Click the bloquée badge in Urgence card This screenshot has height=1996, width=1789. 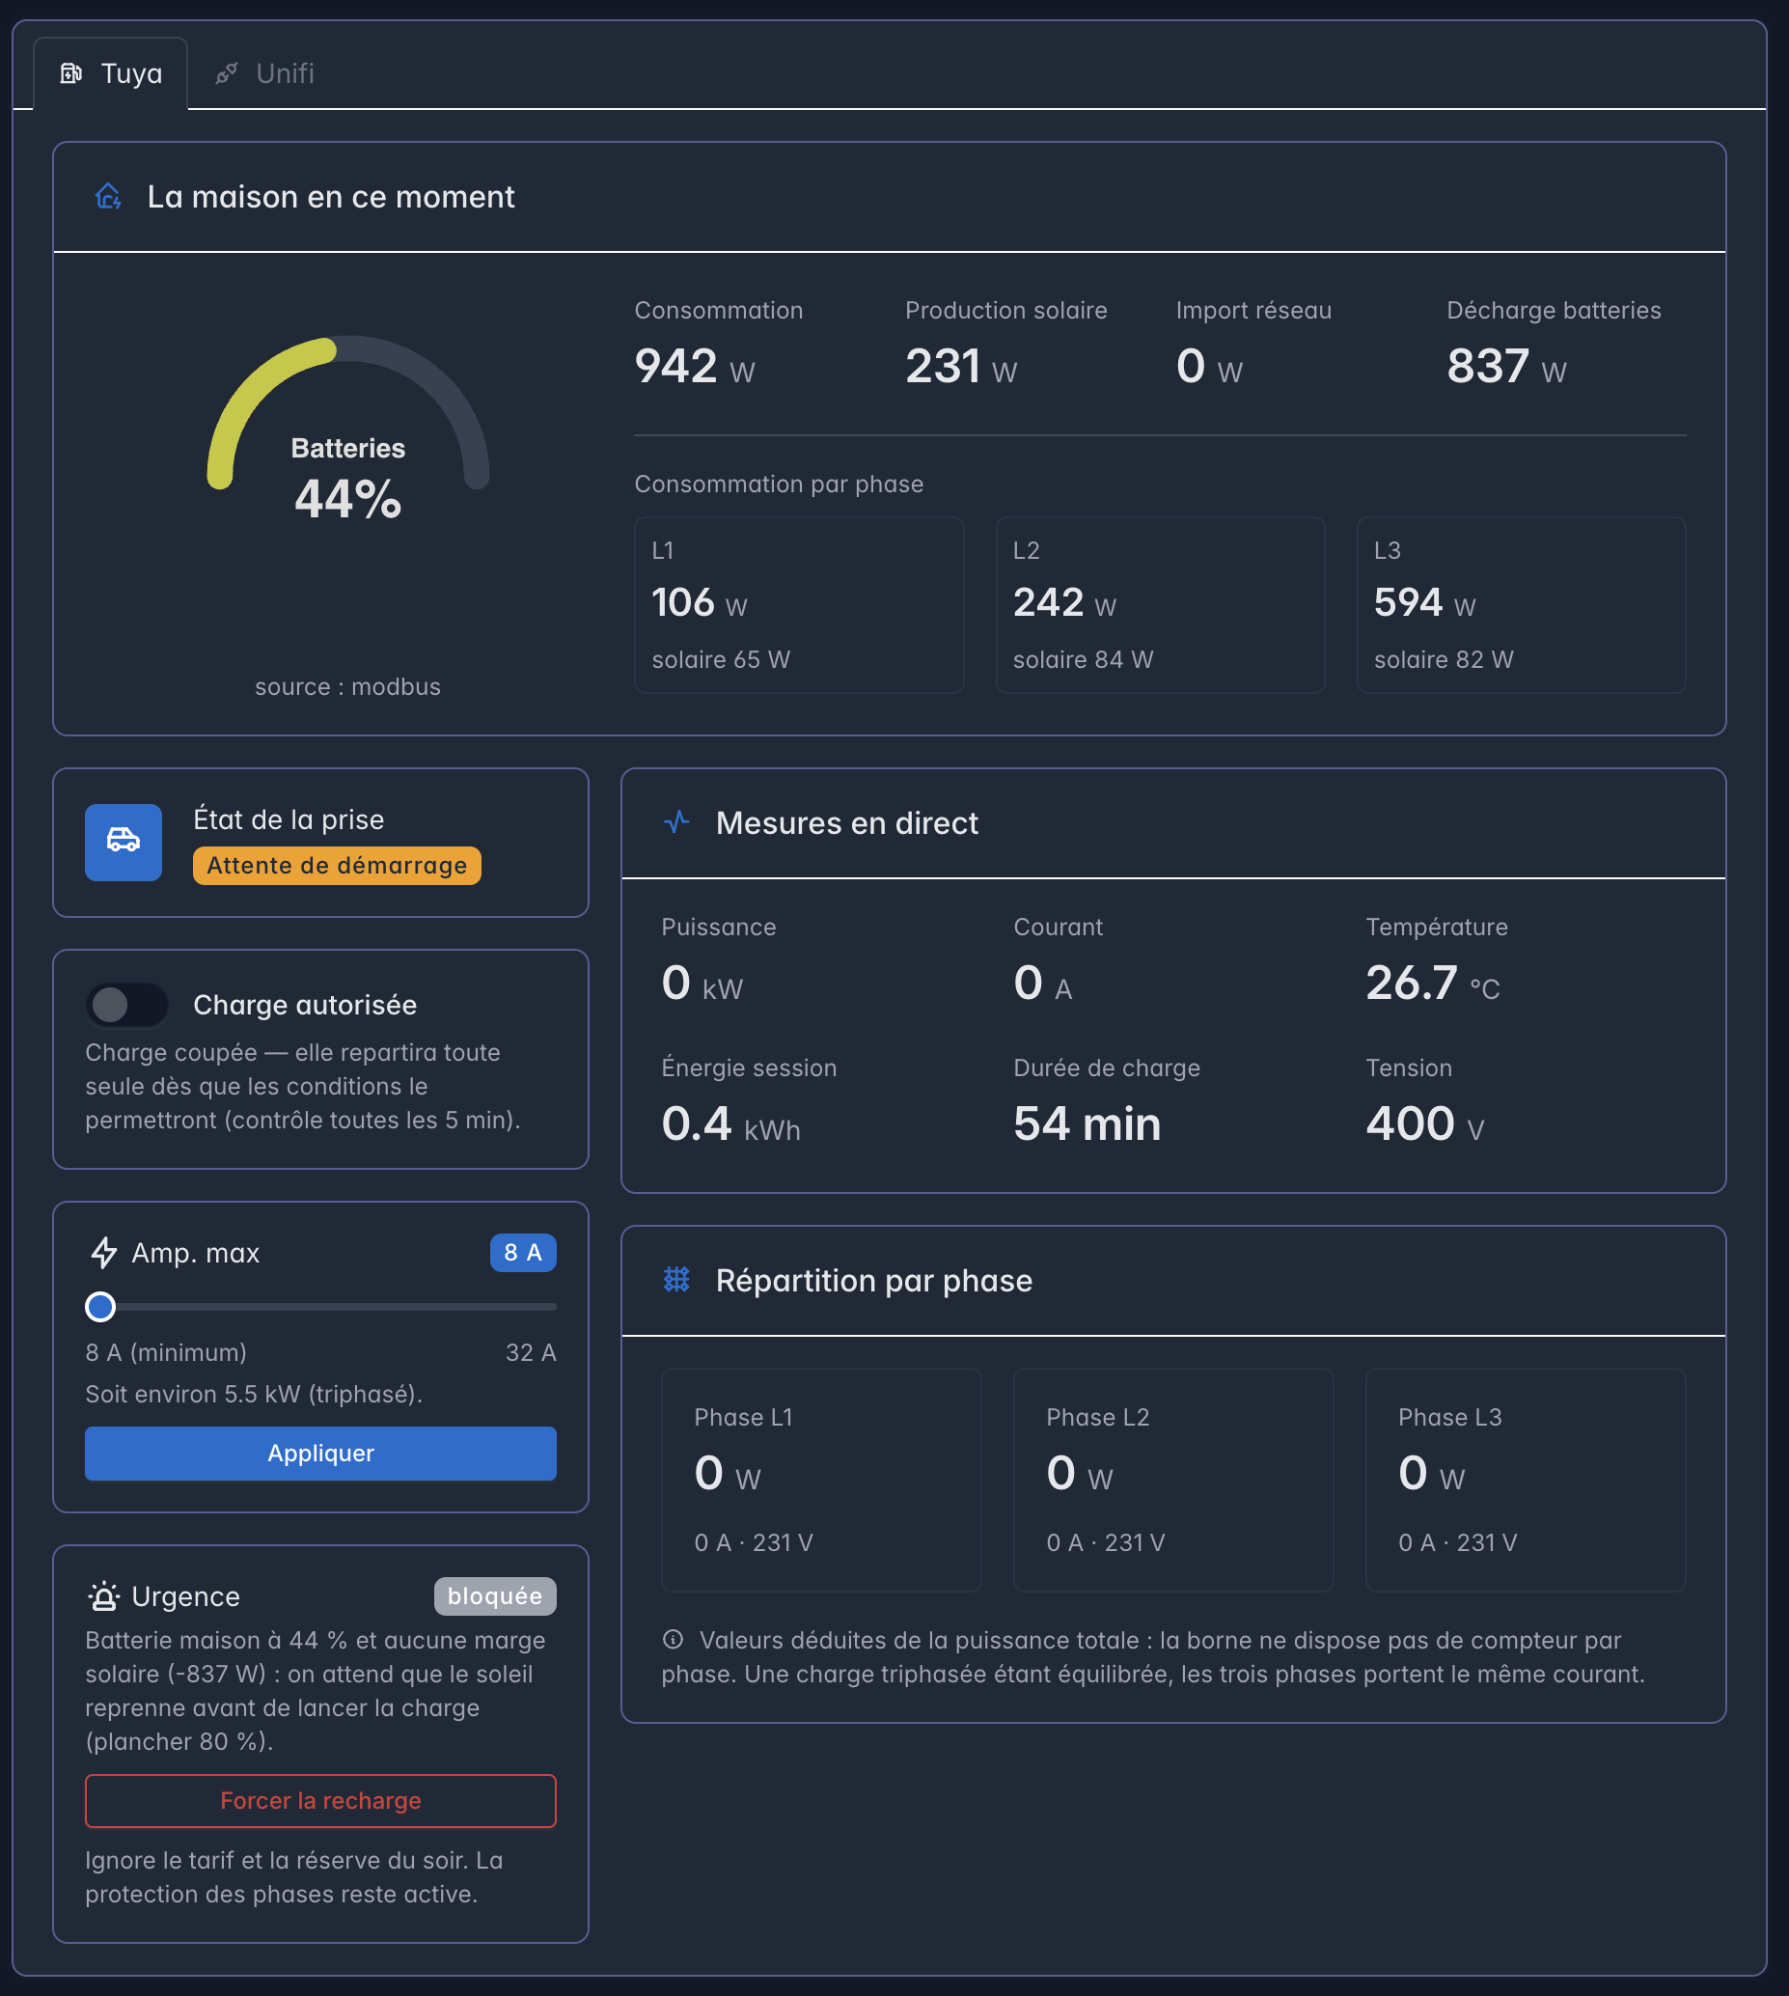tap(495, 1595)
